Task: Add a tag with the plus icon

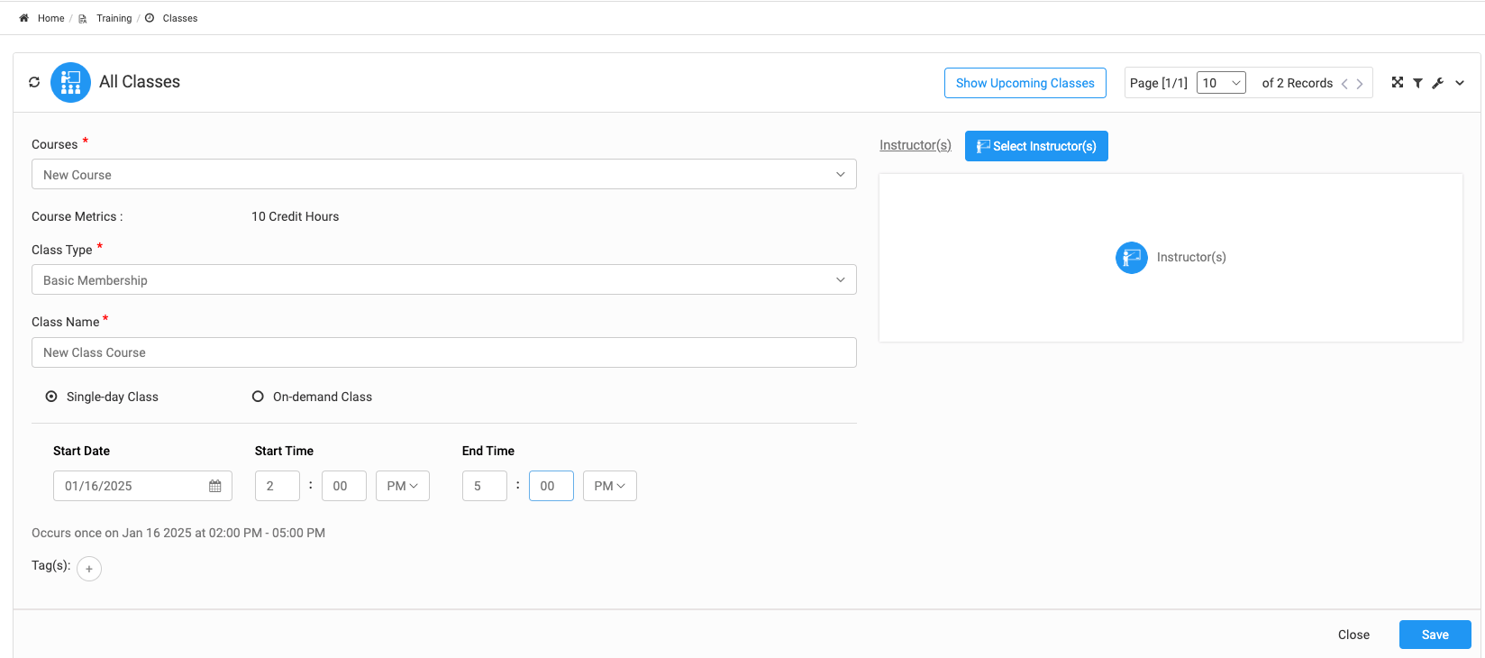Action: point(89,569)
